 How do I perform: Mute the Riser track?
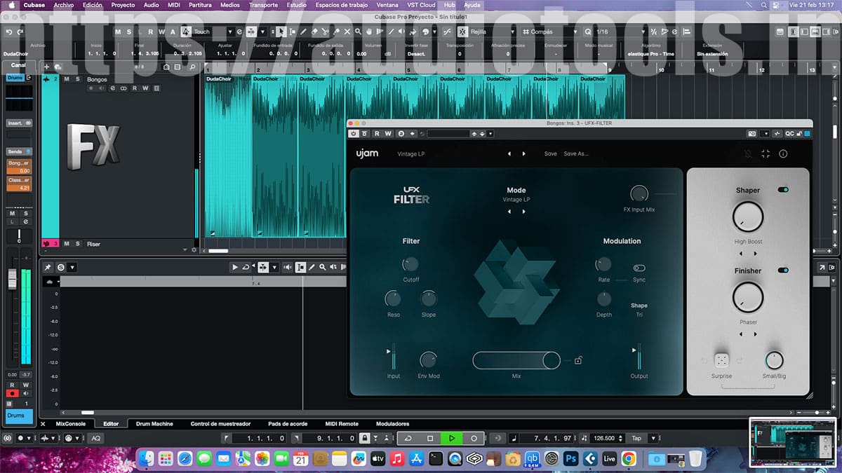(x=67, y=244)
